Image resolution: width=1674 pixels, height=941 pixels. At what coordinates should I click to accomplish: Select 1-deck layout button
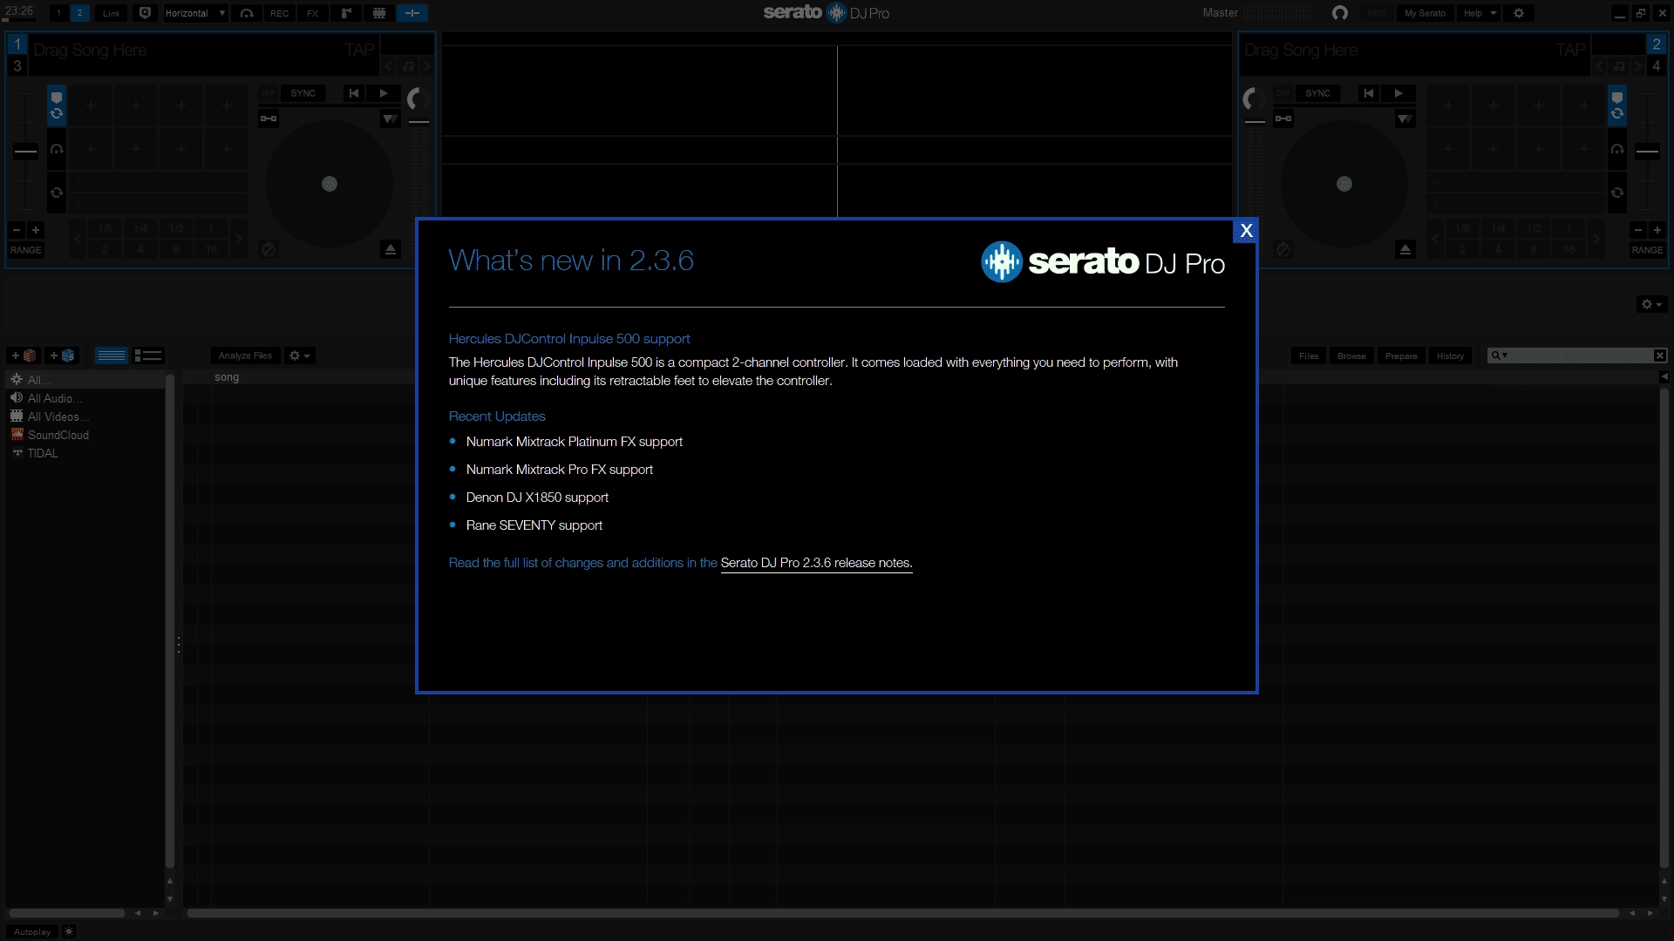pos(58,13)
